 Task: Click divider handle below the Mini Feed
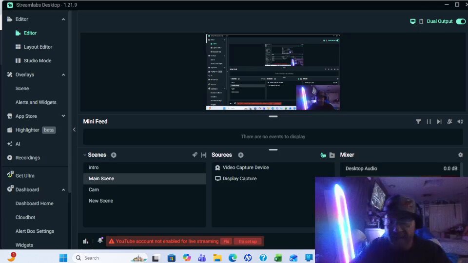[273, 150]
